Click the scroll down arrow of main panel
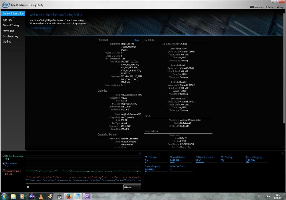 tap(284, 148)
